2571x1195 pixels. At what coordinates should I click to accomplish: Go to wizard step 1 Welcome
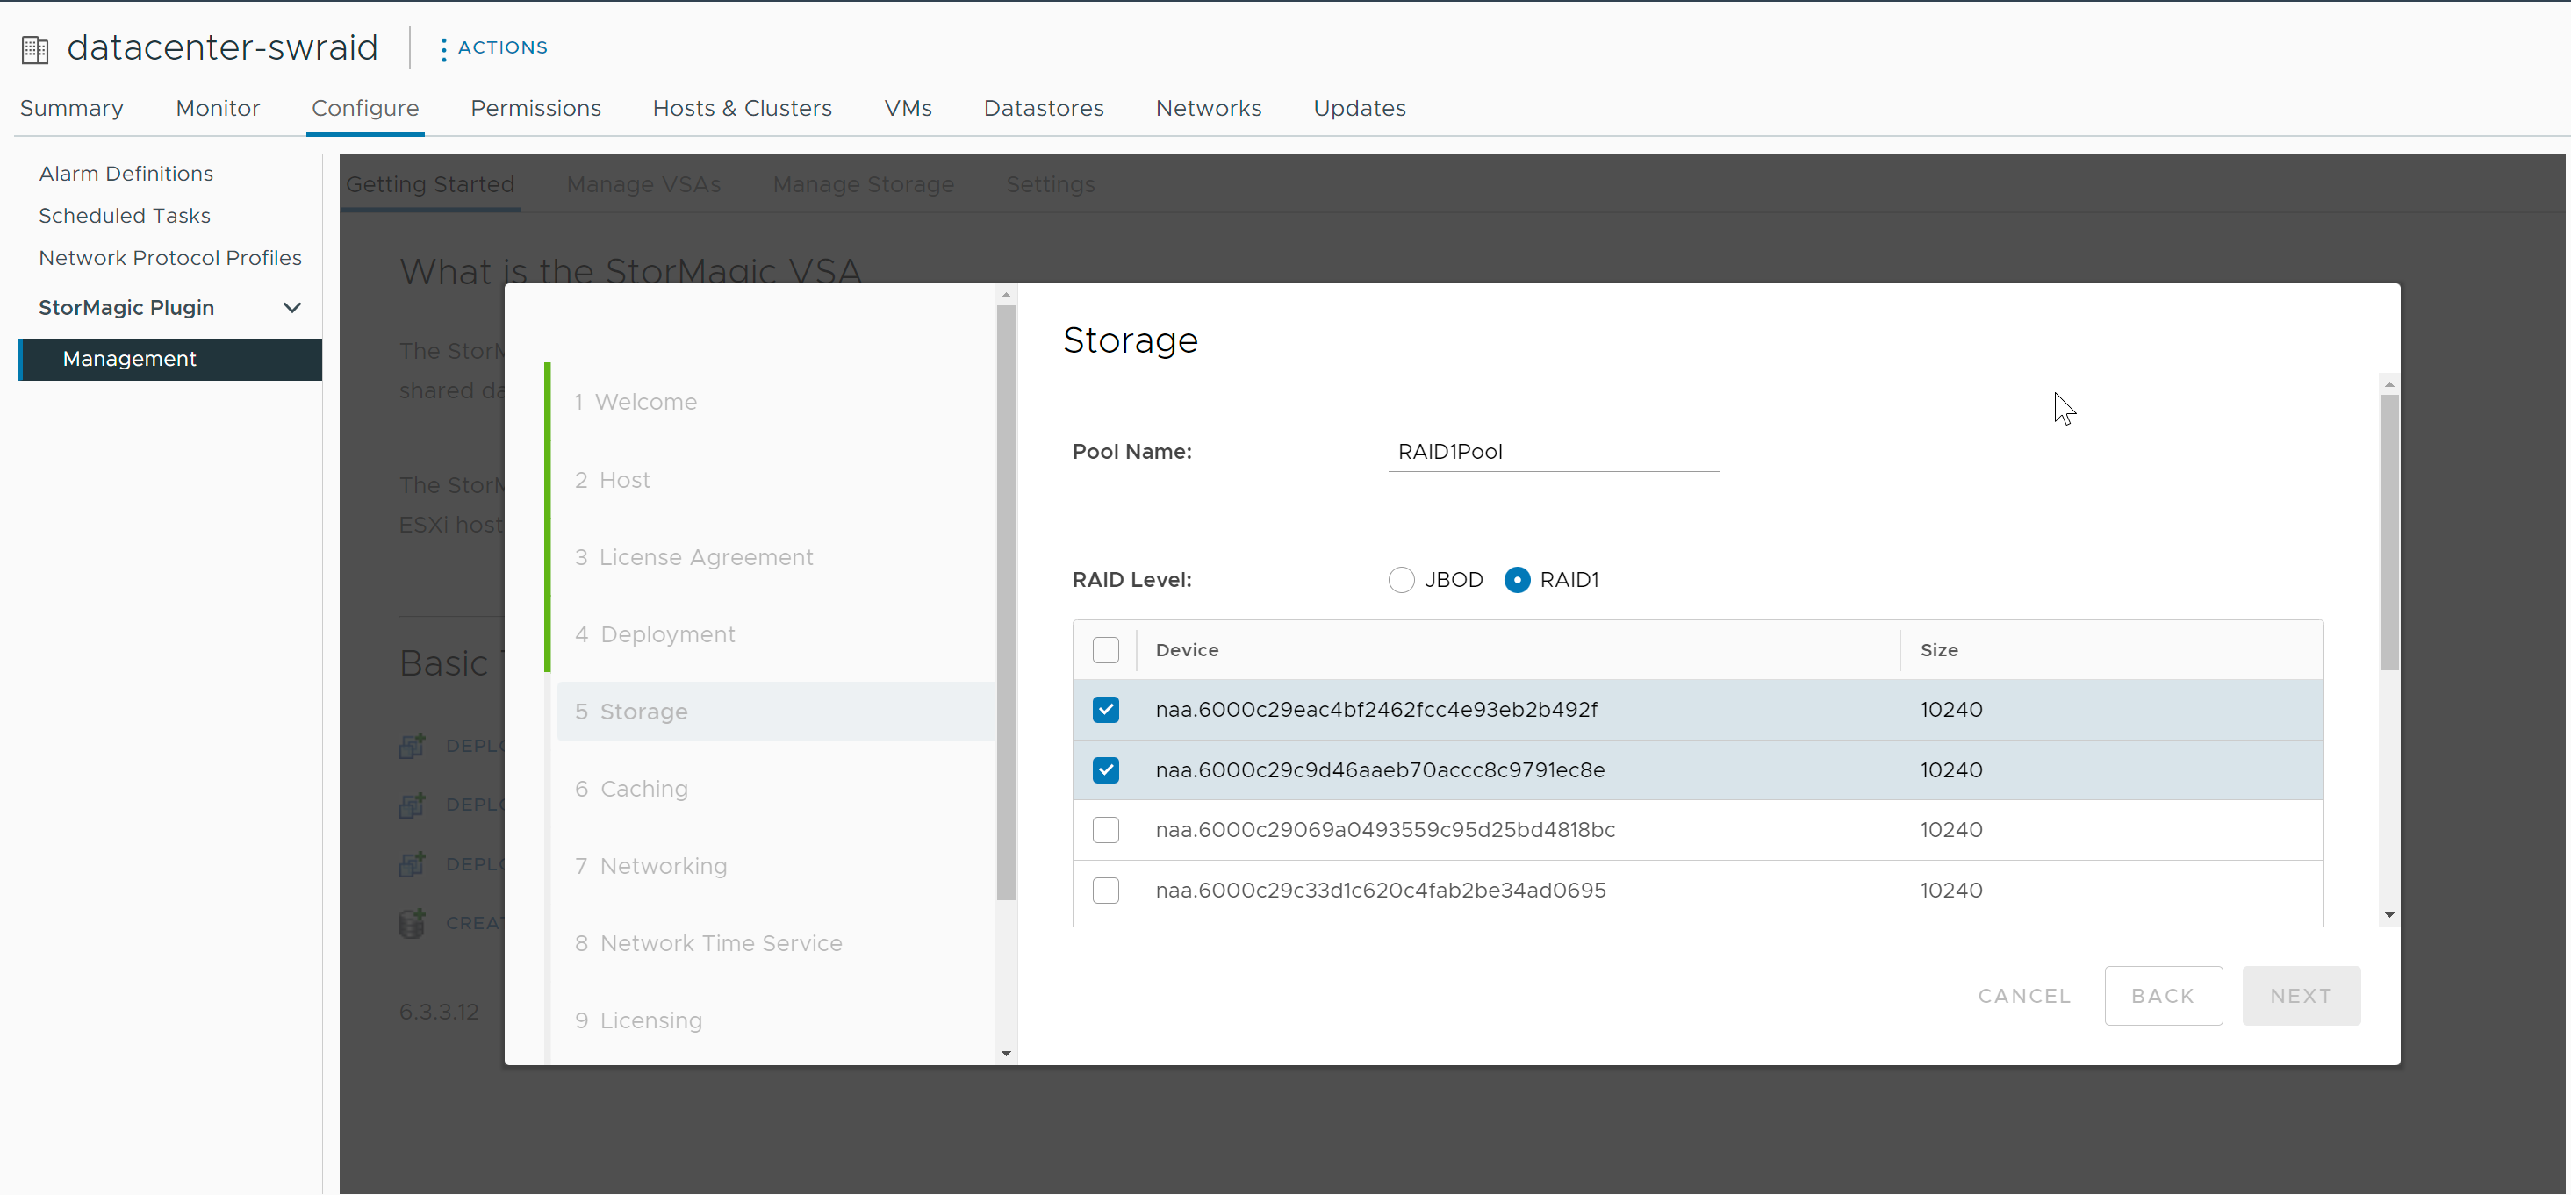pyautogui.click(x=636, y=402)
